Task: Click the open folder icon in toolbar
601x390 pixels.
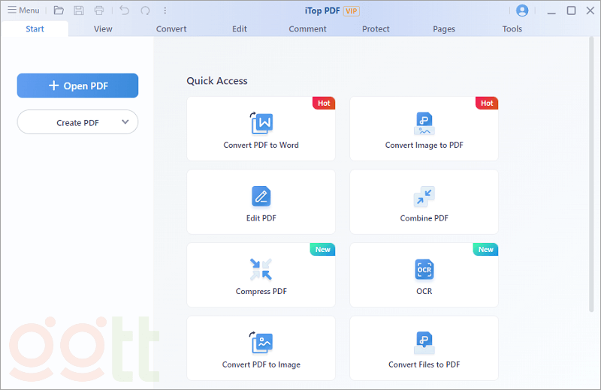Action: (x=59, y=10)
